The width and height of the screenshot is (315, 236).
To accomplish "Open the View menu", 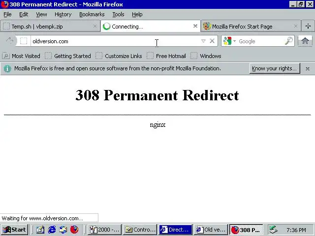I will tap(41, 14).
